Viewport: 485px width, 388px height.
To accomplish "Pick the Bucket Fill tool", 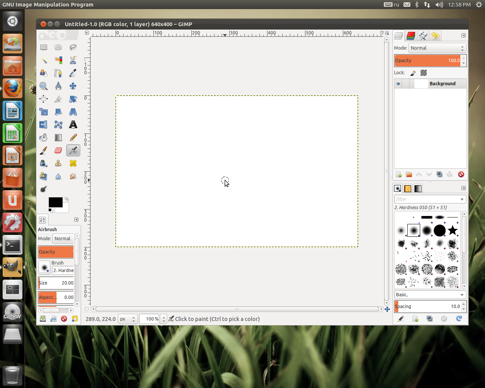I will [43, 138].
